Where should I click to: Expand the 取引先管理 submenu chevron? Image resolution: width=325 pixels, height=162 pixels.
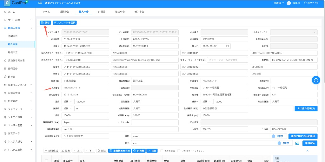31,93
